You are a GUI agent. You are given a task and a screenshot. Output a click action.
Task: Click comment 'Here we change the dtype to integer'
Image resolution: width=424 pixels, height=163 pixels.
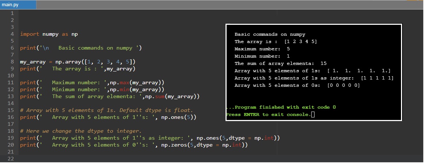coord(81,131)
